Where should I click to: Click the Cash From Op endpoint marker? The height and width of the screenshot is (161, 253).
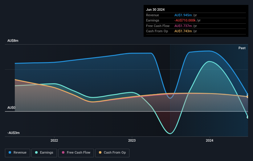(248, 97)
